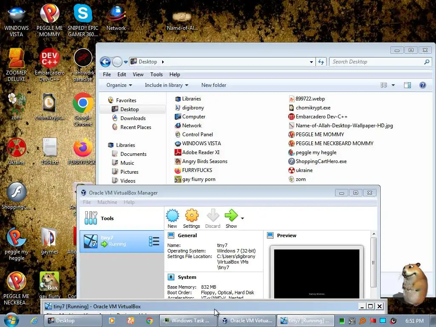The width and height of the screenshot is (436, 327).
Task: Open the Machine menu in VirtualBox Manager
Action: click(x=107, y=202)
